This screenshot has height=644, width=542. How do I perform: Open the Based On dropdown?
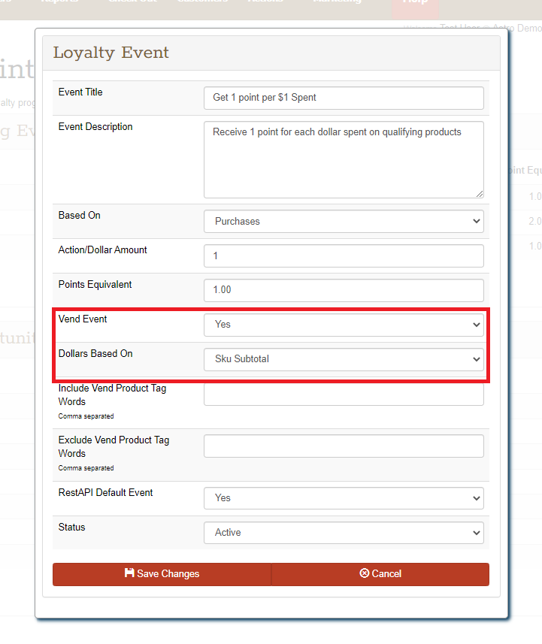tap(344, 222)
